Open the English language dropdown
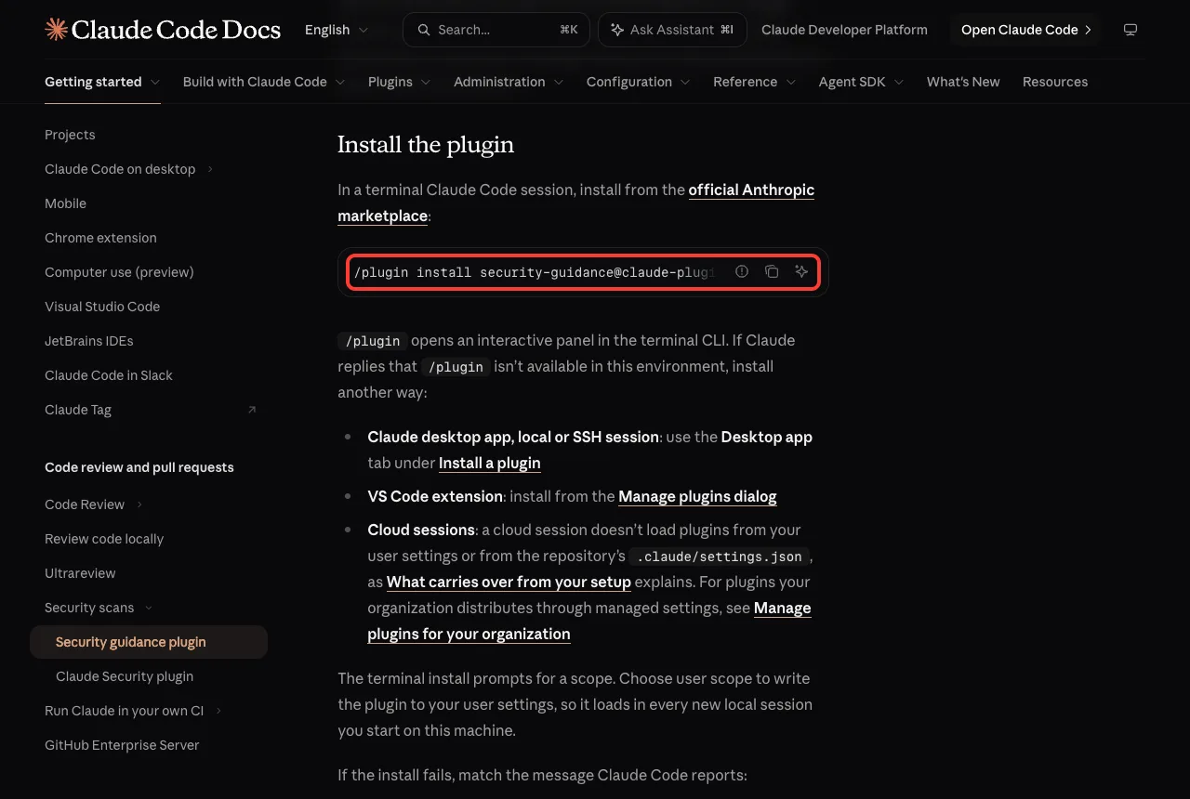This screenshot has width=1190, height=799. (x=337, y=30)
